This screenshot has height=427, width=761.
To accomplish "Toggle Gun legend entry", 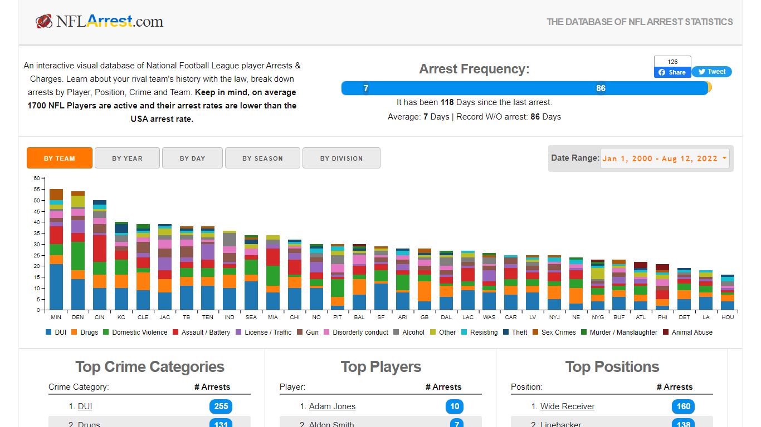I will pos(308,332).
